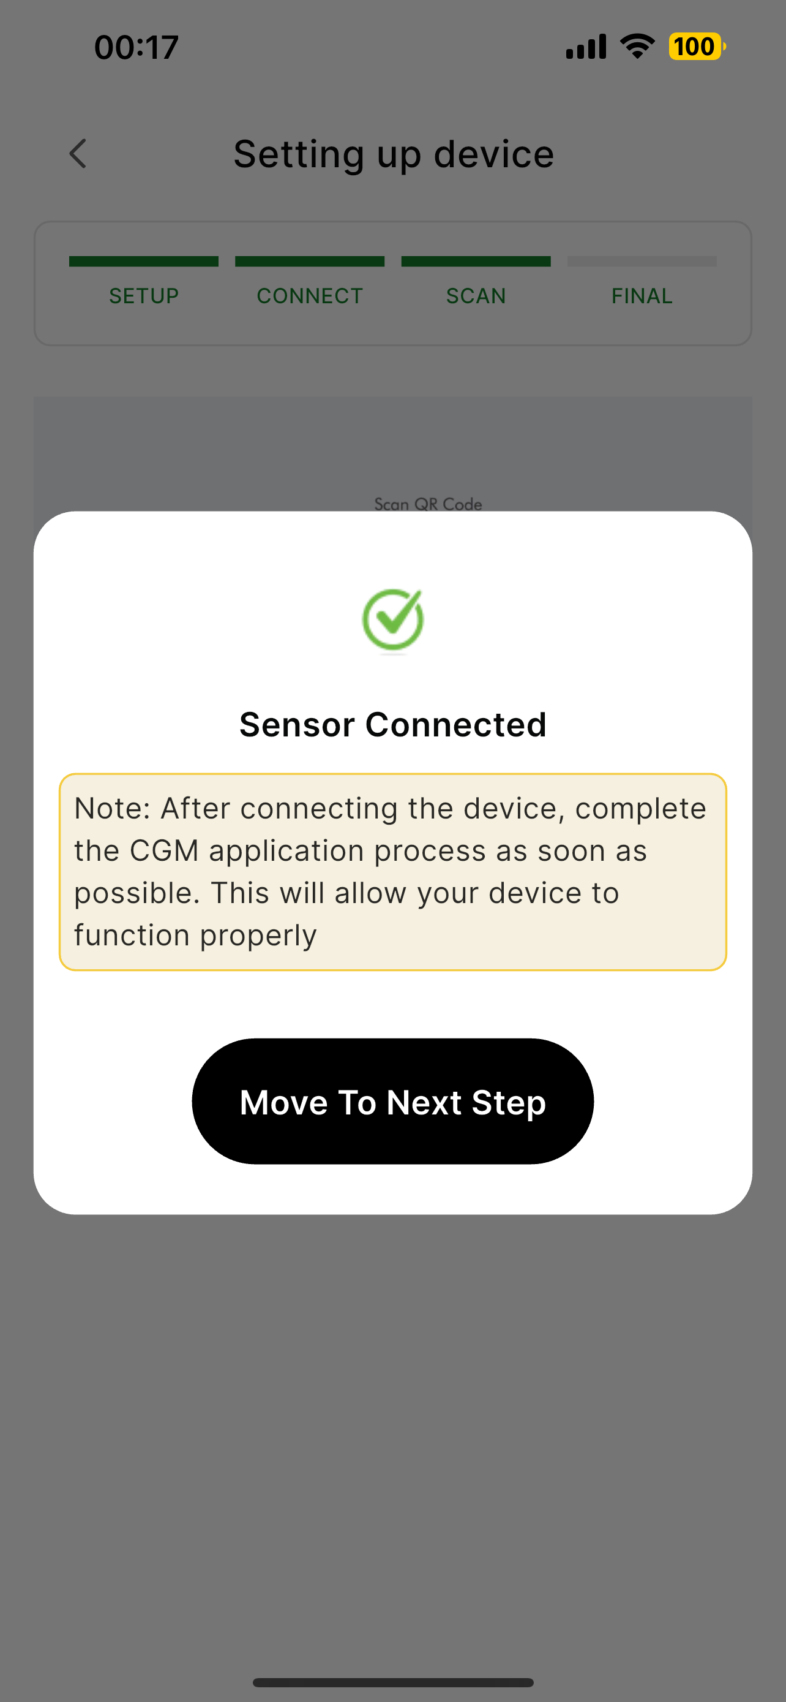This screenshot has width=786, height=1702.
Task: Select the FINAL step label
Action: point(642,296)
